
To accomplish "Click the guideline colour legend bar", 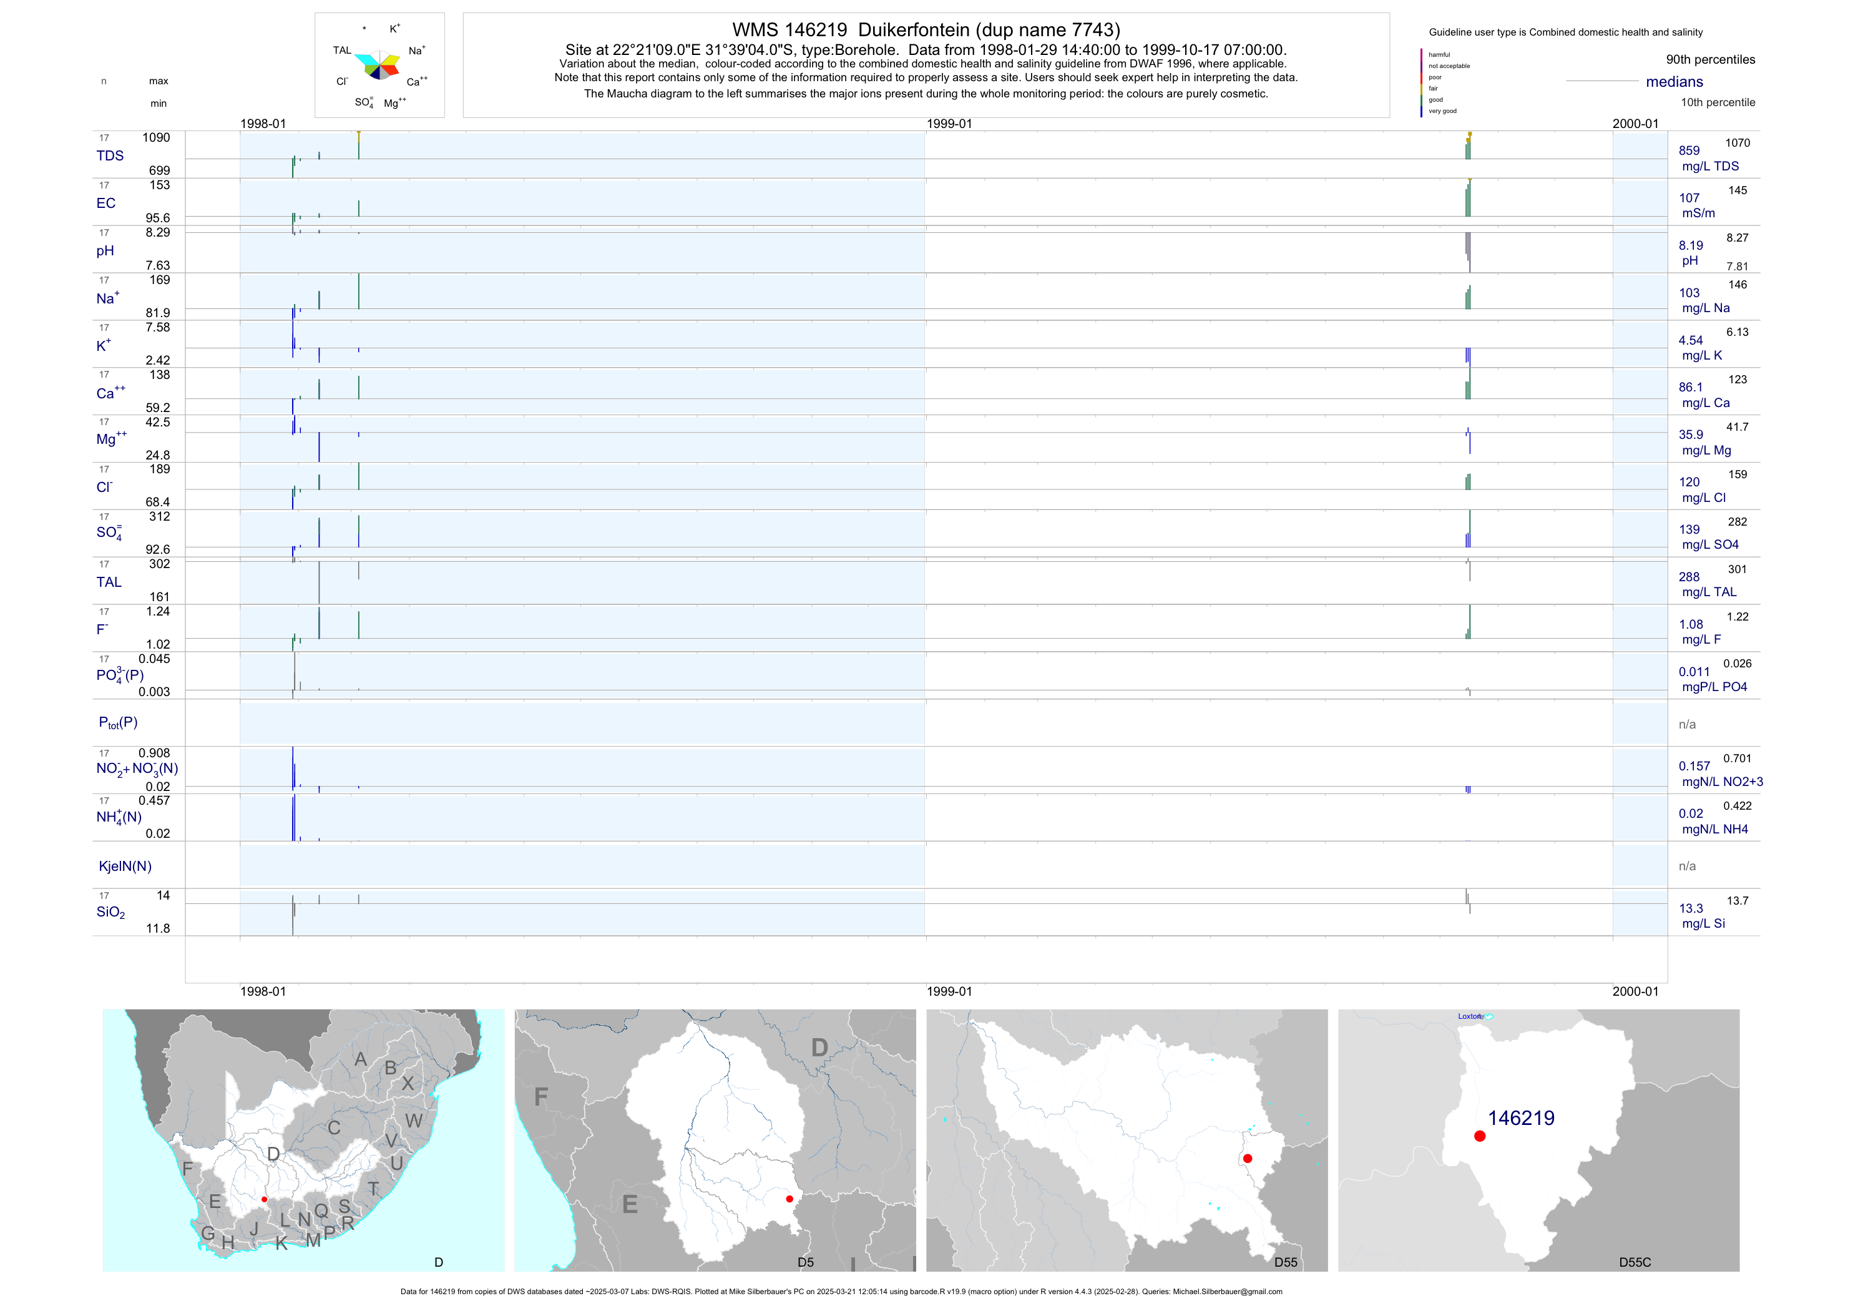I will tap(1421, 82).
